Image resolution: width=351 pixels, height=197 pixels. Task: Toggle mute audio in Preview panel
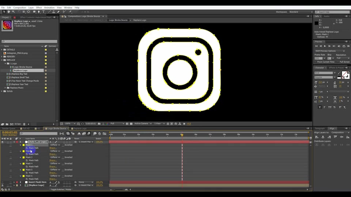pyautogui.click(x=339, y=46)
